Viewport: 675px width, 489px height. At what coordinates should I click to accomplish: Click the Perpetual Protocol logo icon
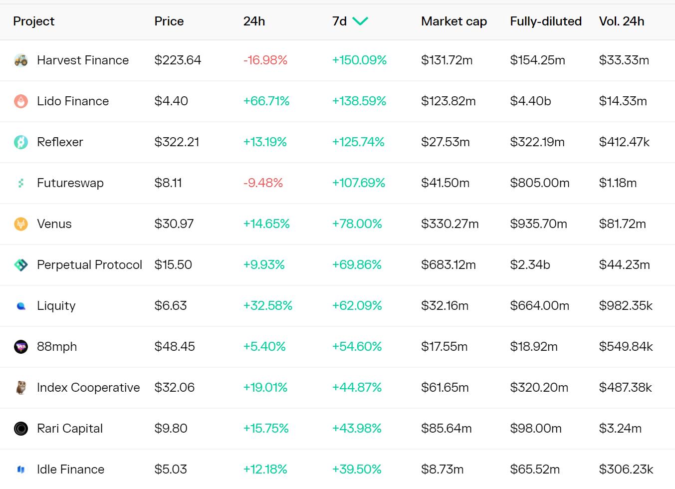[x=21, y=265]
